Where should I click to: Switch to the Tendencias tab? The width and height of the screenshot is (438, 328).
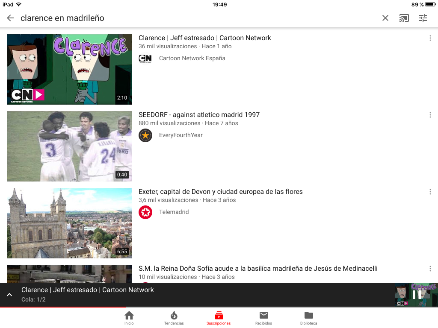coord(174,318)
